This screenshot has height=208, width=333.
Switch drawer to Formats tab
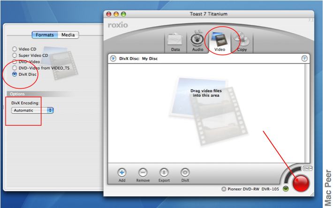(x=45, y=35)
